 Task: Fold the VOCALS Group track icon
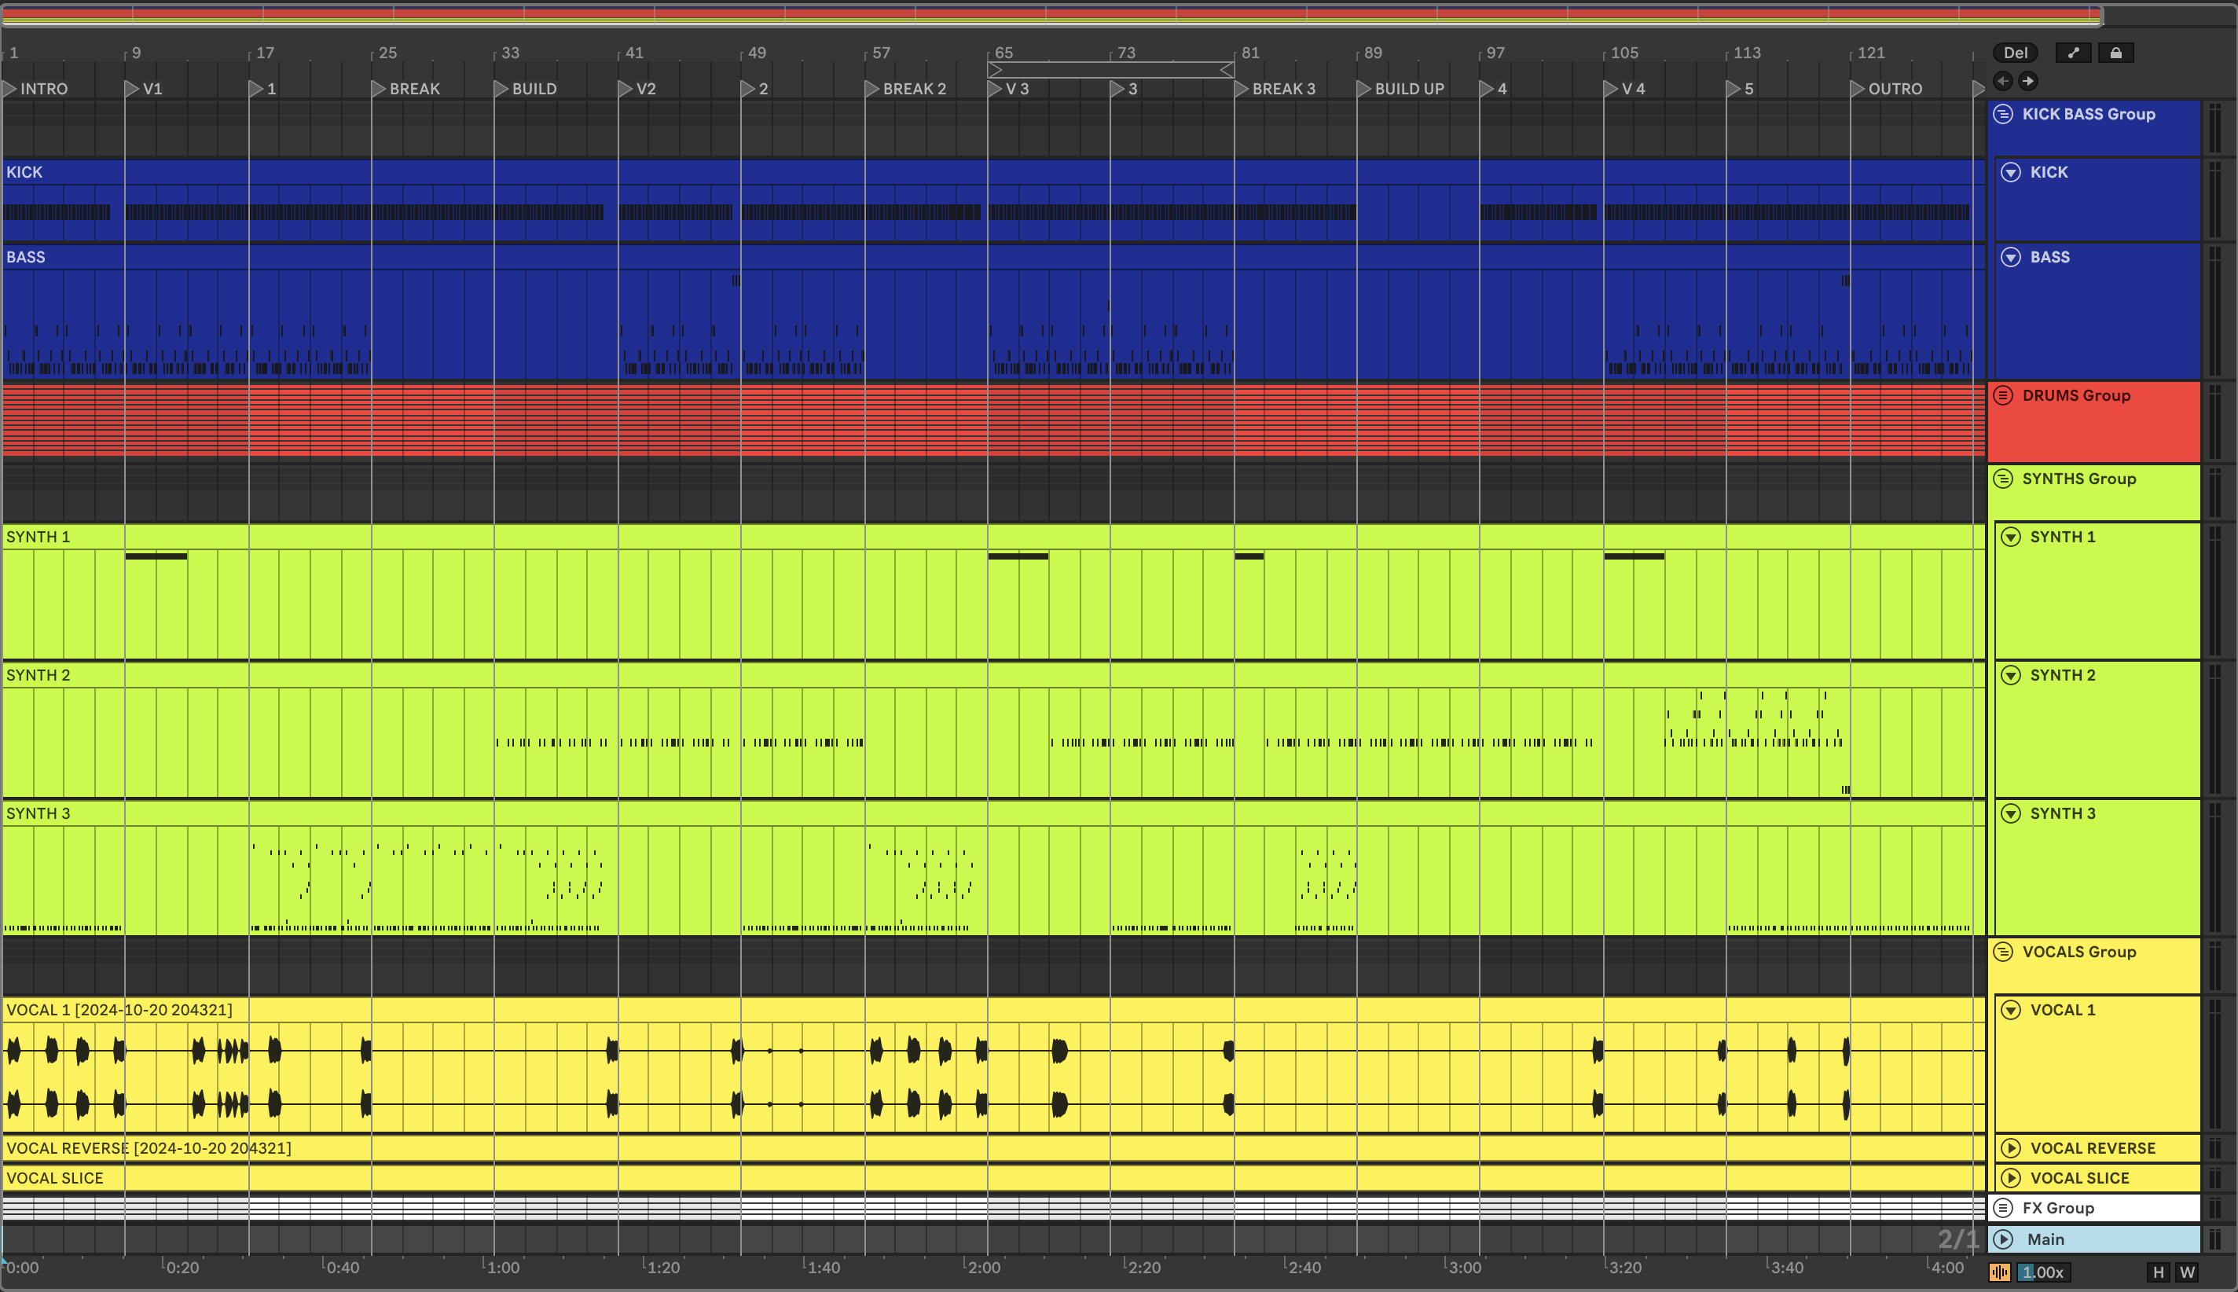[2003, 951]
